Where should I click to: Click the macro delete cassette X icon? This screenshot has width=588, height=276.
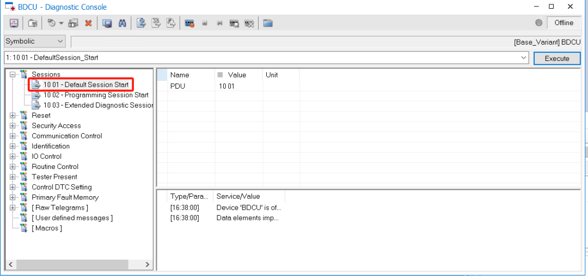click(249, 23)
